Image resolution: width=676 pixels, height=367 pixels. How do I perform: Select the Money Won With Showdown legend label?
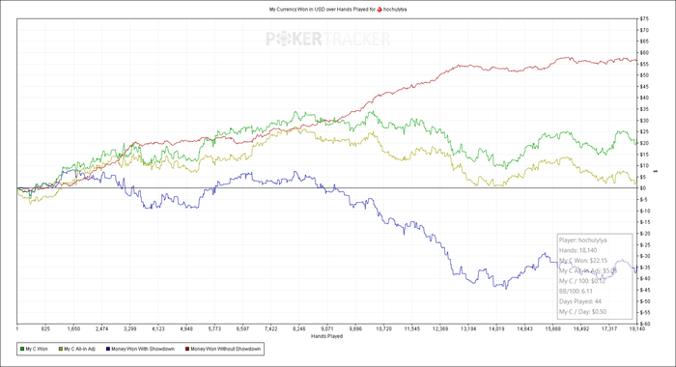(143, 349)
